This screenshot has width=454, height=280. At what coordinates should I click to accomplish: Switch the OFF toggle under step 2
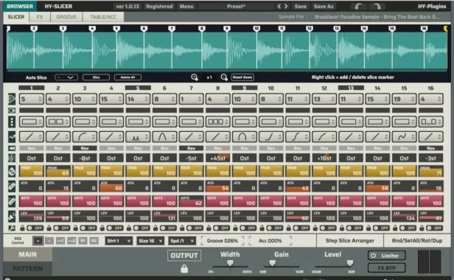coord(62,228)
